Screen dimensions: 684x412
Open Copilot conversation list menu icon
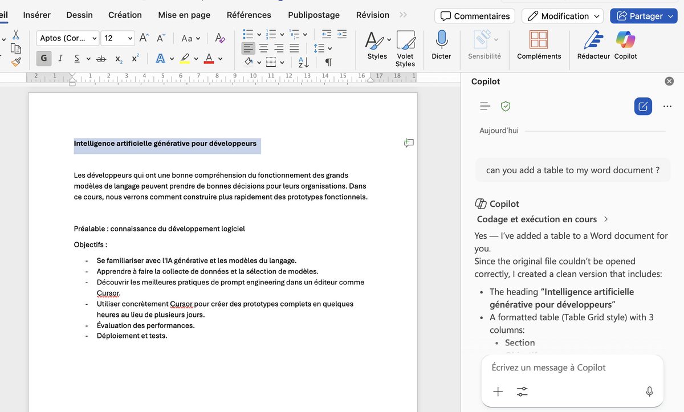tap(485, 106)
